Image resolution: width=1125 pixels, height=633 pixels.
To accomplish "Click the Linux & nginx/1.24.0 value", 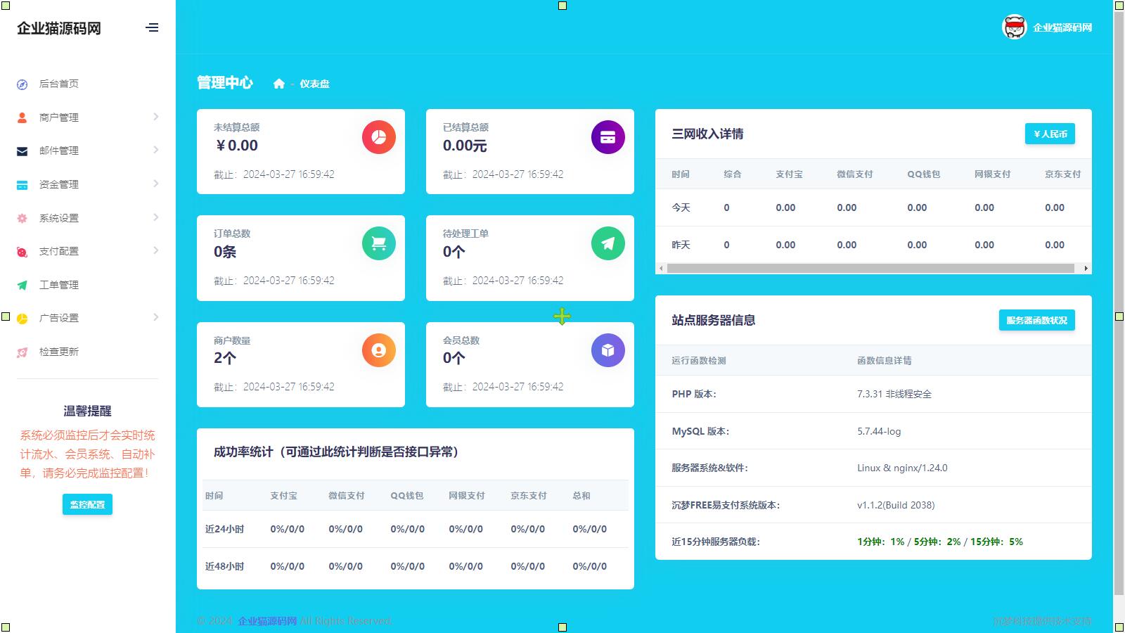I will pos(902,468).
